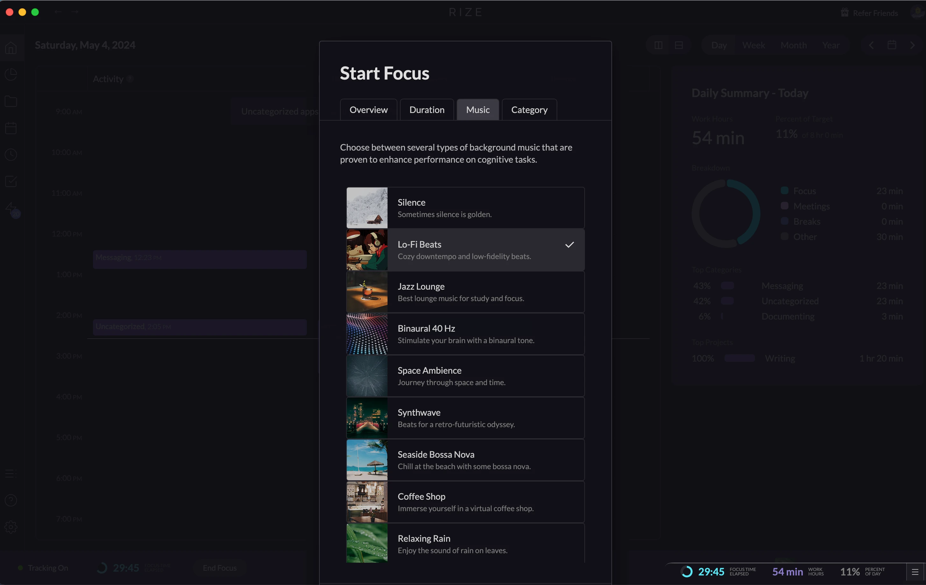This screenshot has height=585, width=926.
Task: Open the checkbox tasks sidebar icon
Action: [11, 181]
